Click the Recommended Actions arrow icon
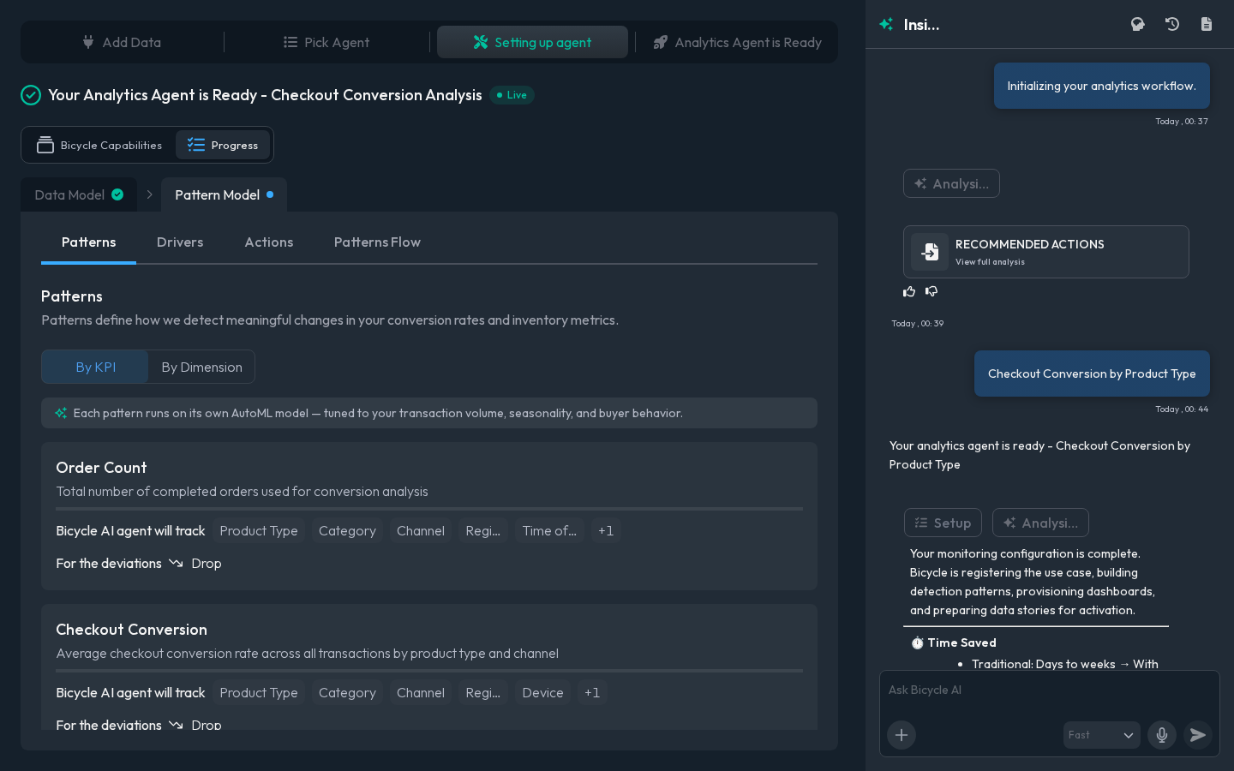This screenshot has width=1234, height=771. (930, 252)
